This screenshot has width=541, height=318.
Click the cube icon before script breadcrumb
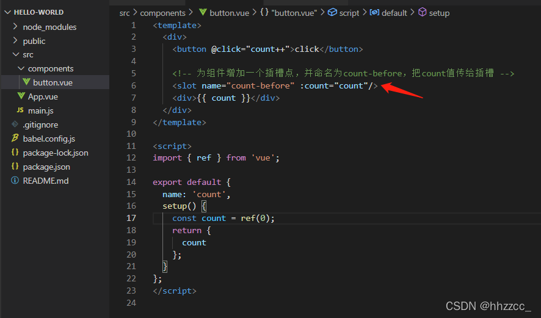coord(332,12)
